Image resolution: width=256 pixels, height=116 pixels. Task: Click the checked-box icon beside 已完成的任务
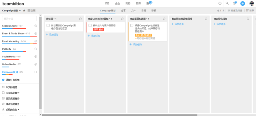pyautogui.click(x=3, y=98)
